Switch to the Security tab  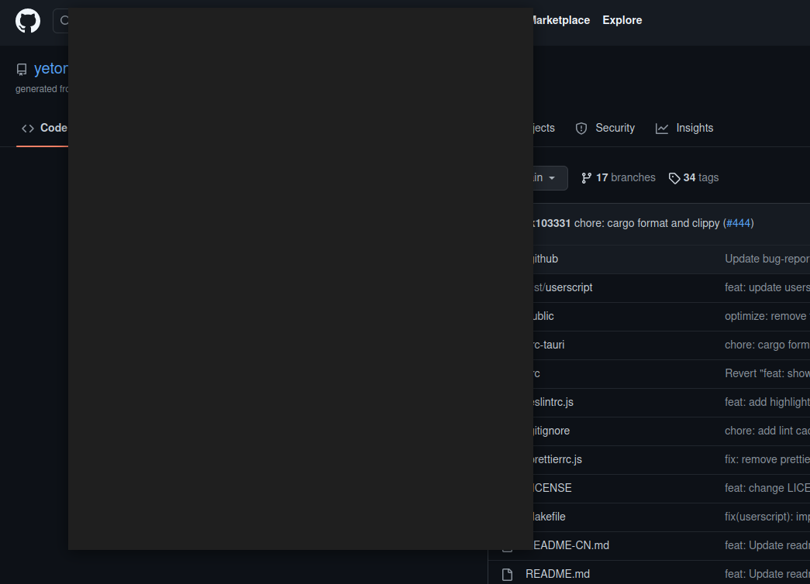[615, 128]
